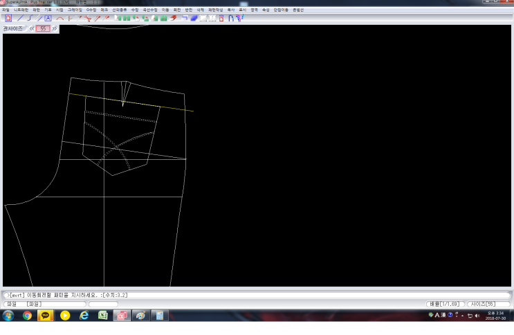Viewport: 514px width, 335px height.
Task: Click the 배율 zoom ratio button
Action: click(443, 304)
